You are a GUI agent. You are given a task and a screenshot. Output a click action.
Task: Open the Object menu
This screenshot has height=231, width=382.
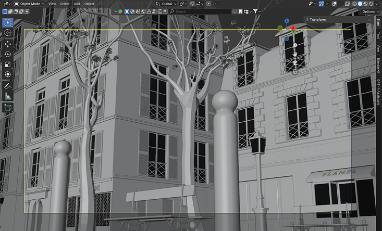90,4
